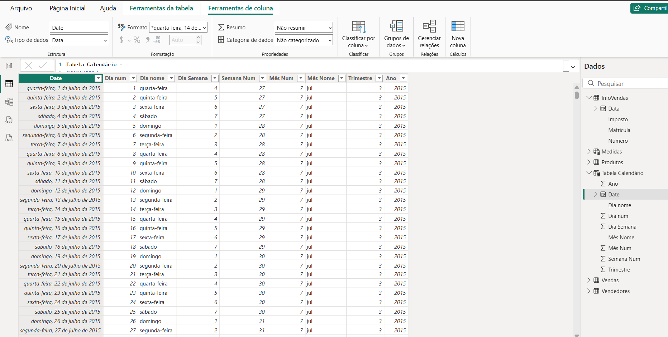668x337 pixels.
Task: Open the Dia Semana column filter dropdown
Action: 215,78
